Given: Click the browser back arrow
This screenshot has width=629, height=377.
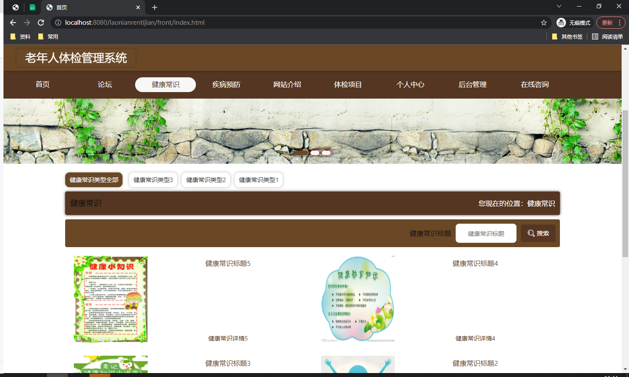Looking at the screenshot, I should point(13,23).
